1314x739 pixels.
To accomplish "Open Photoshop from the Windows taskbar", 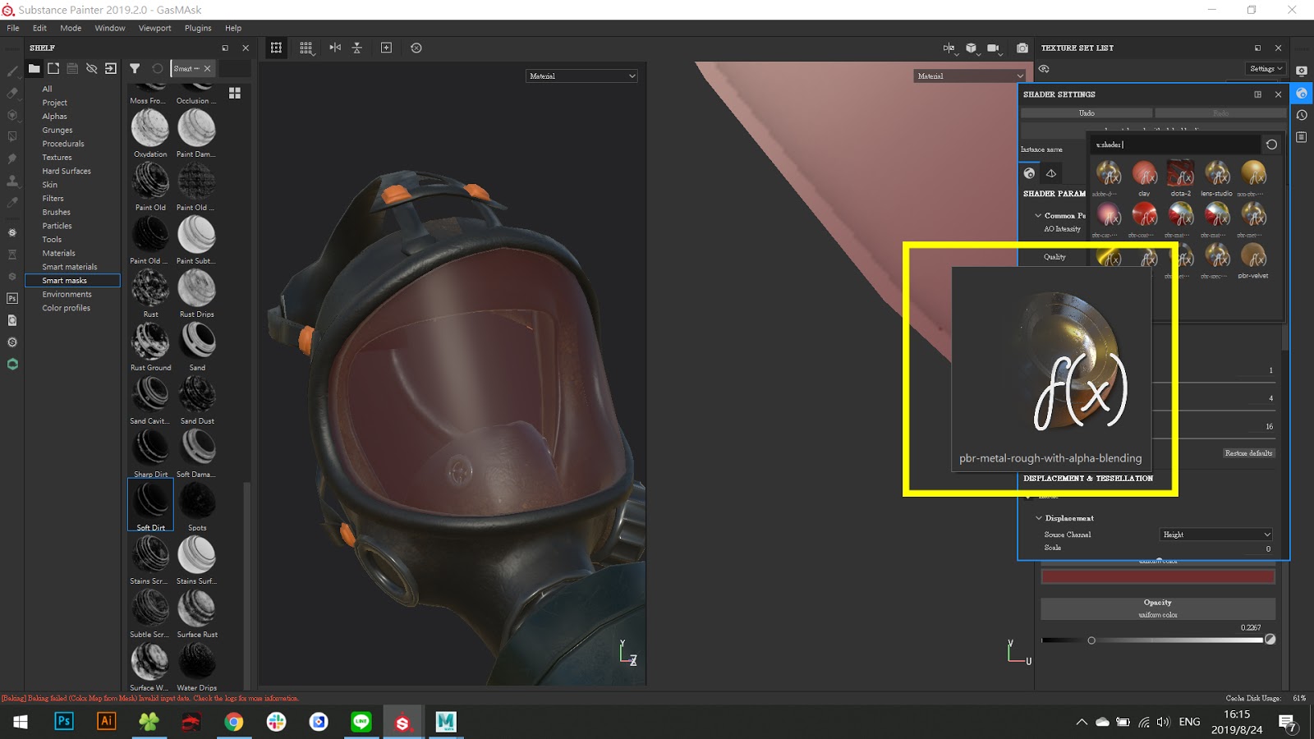I will [63, 721].
